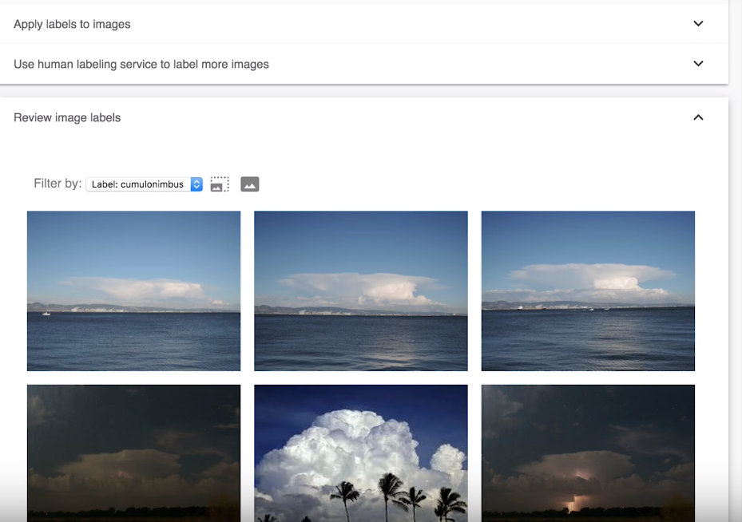Click the solid gray image view icon
Viewport: 742px width, 522px height.
(x=249, y=184)
